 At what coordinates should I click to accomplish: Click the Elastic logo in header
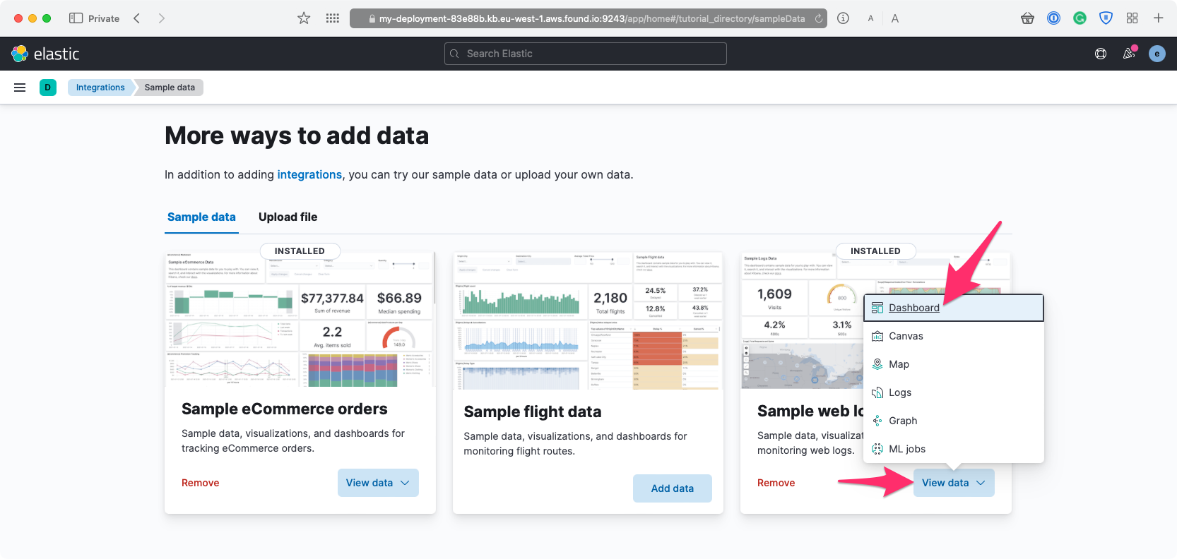pyautogui.click(x=45, y=54)
